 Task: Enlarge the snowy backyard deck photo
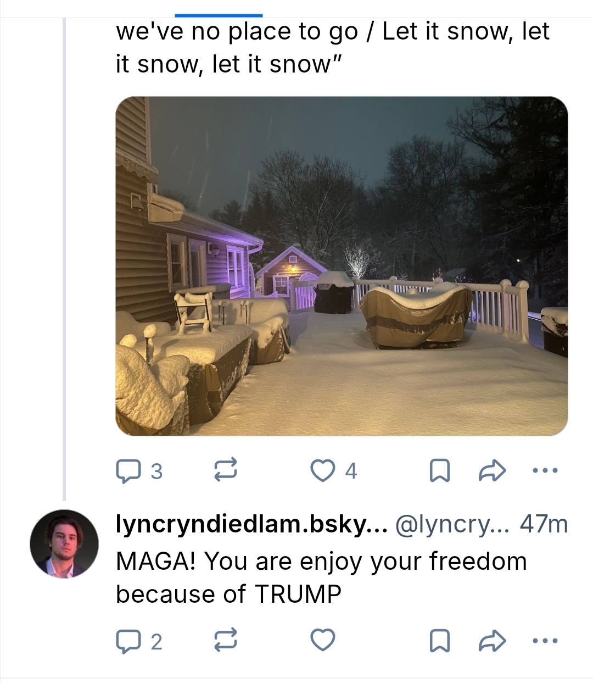(x=342, y=266)
